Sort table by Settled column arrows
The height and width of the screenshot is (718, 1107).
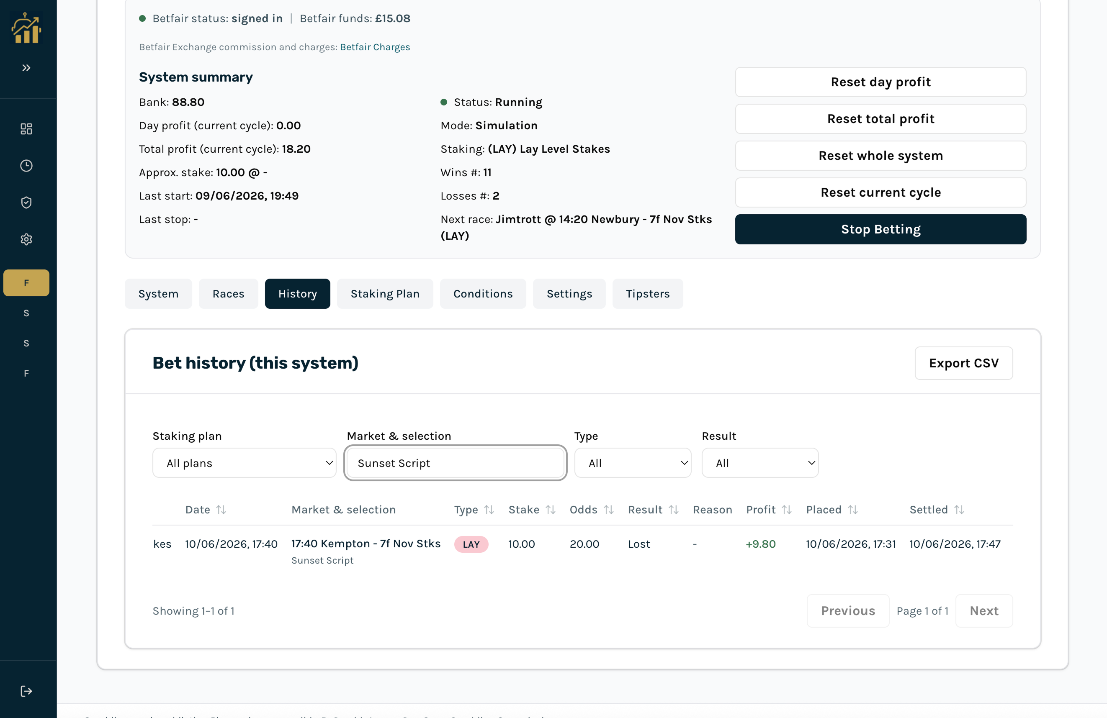[x=959, y=510]
